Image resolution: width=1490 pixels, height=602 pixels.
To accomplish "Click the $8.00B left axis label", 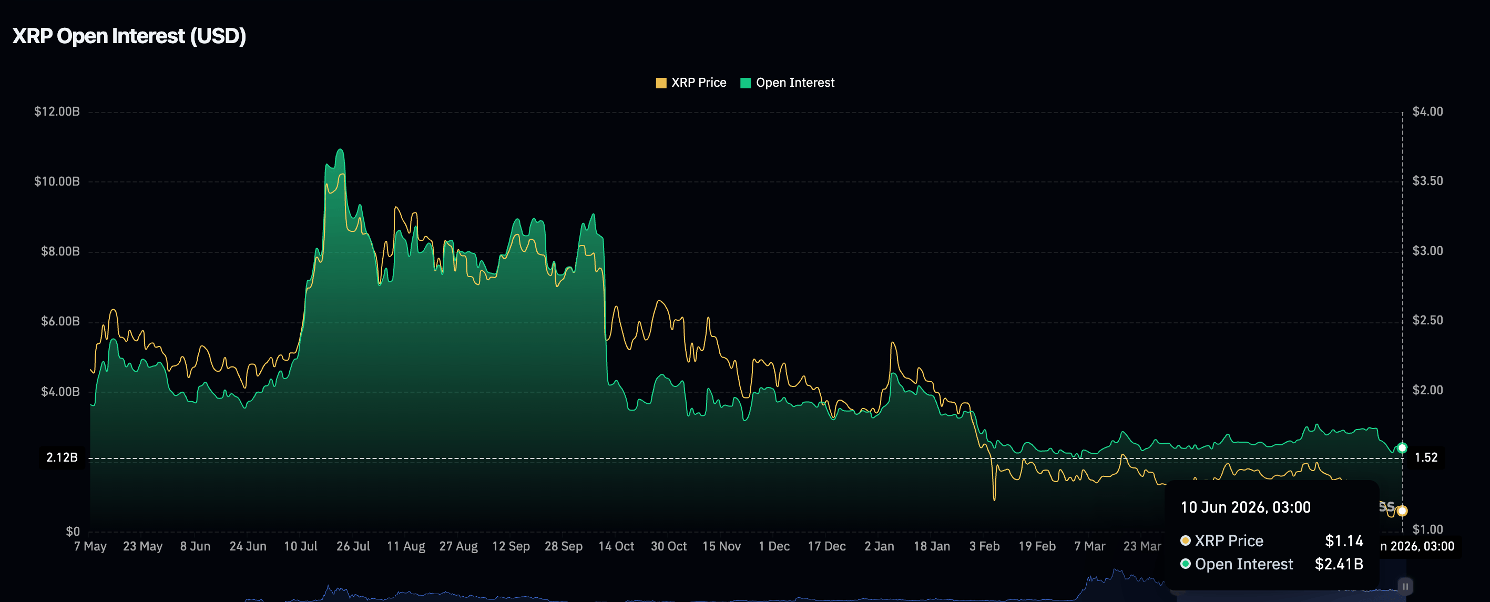I will tap(60, 251).
